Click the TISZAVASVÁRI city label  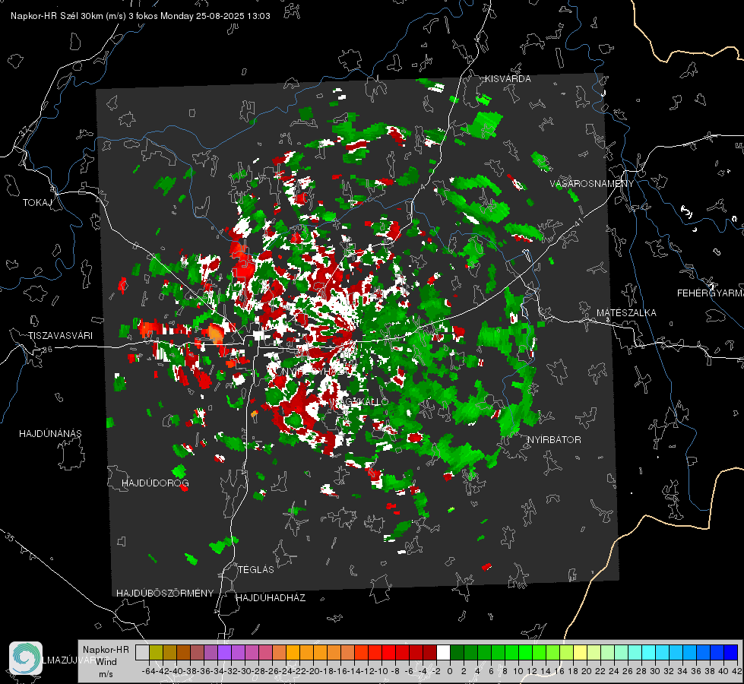[60, 336]
